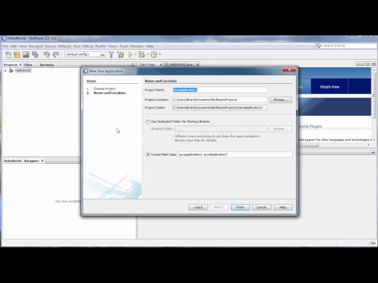The height and width of the screenshot is (283, 378).
Task: Click the Profile Project clock icon
Action: coord(154,54)
